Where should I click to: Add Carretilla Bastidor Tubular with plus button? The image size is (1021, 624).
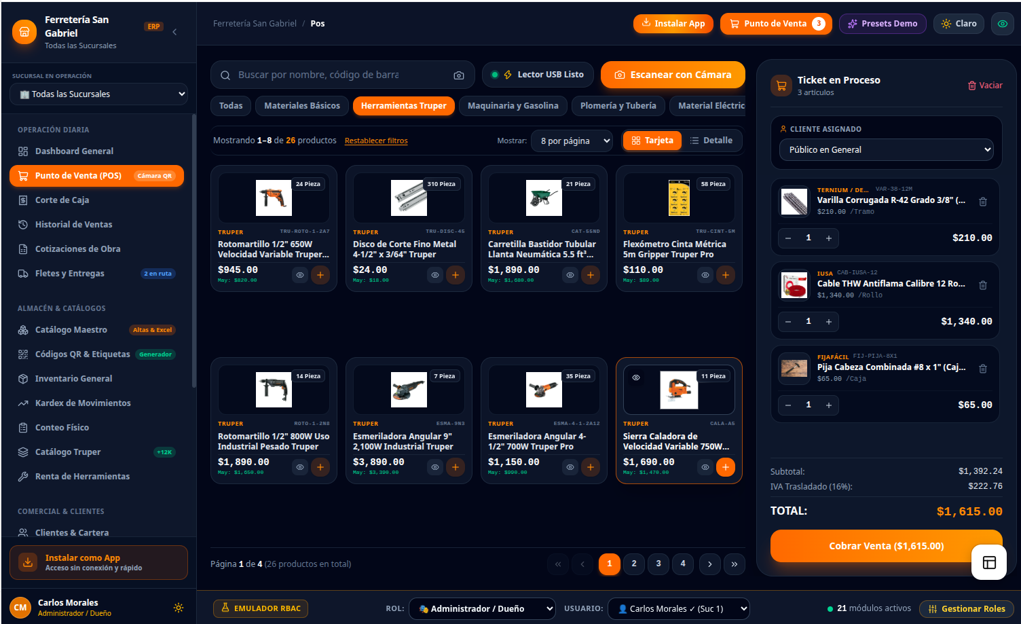coord(591,275)
